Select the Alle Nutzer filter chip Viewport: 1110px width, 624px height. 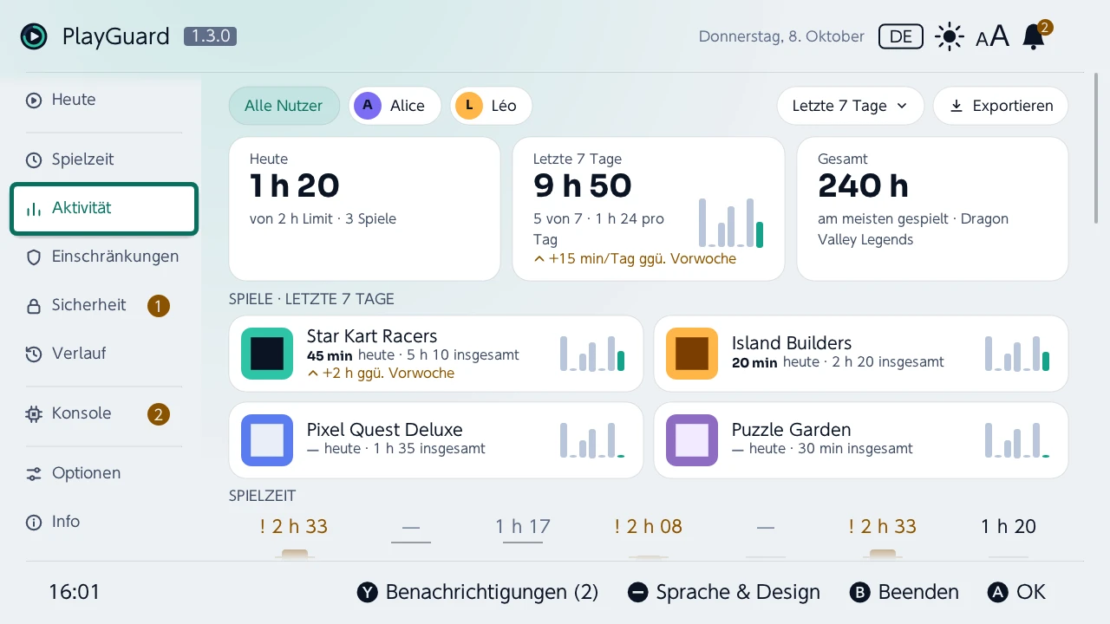click(284, 106)
